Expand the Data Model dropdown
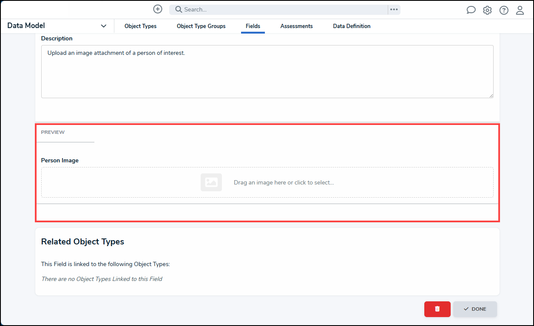Image resolution: width=534 pixels, height=326 pixels. [103, 26]
